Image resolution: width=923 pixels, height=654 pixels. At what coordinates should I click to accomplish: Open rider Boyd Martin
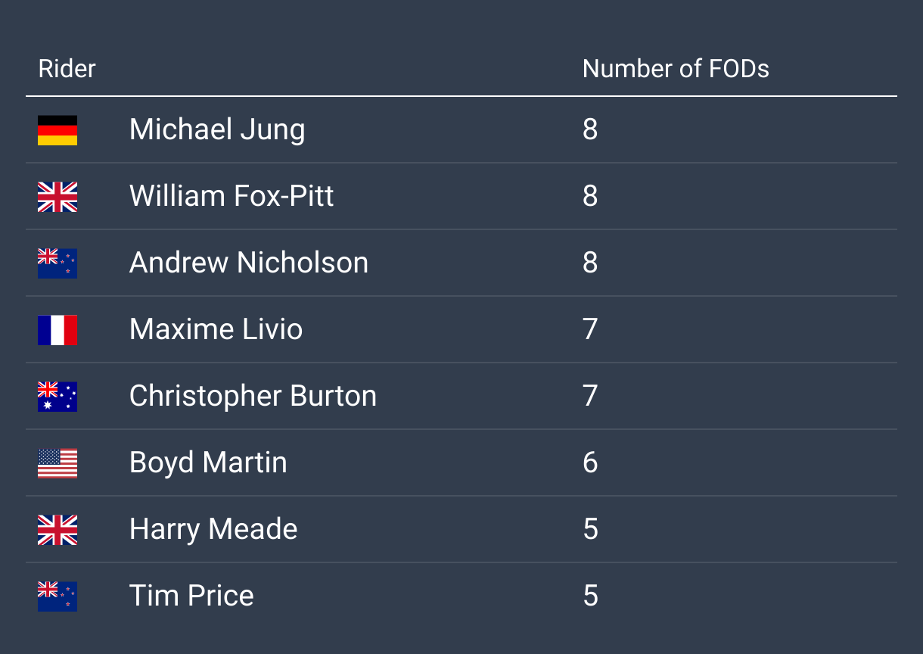[x=208, y=463]
